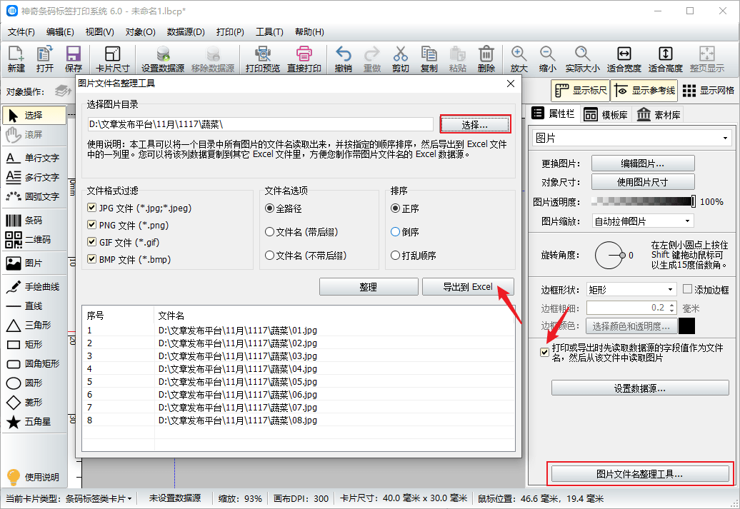Choose 文件名 (不带后缀) radio option
Screen dimensions: 740x509
269,255
